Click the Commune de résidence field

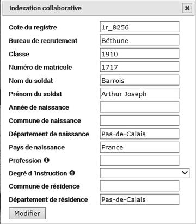pos(139,186)
